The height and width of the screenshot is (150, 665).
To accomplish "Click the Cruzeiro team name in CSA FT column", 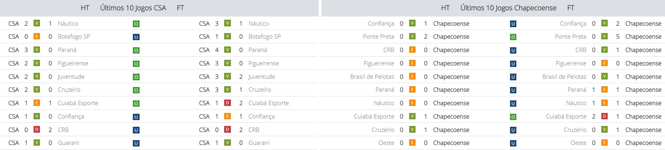I will (x=260, y=90).
